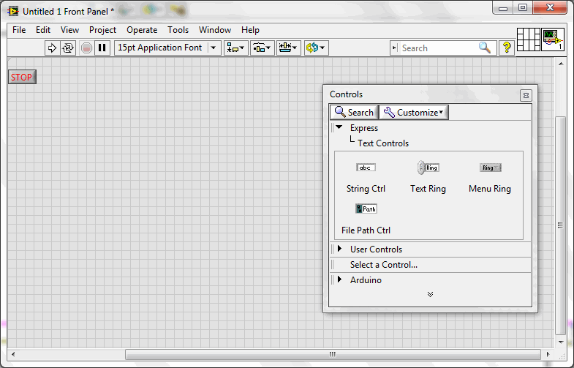Show Context Help with question mark icon
574x368 pixels.
click(x=507, y=48)
